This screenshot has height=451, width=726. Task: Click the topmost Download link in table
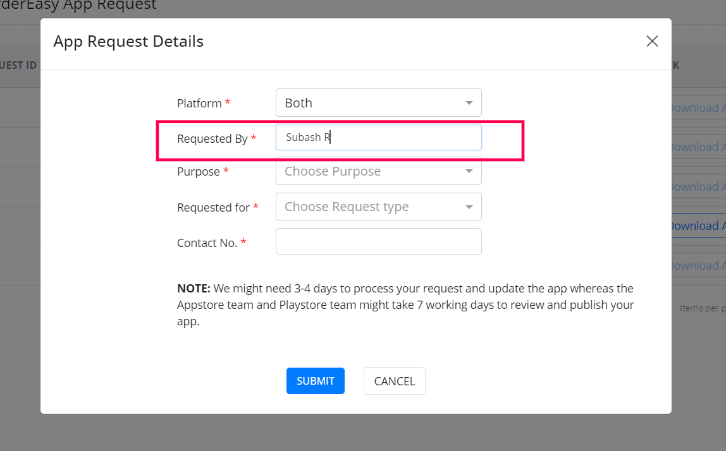697,108
